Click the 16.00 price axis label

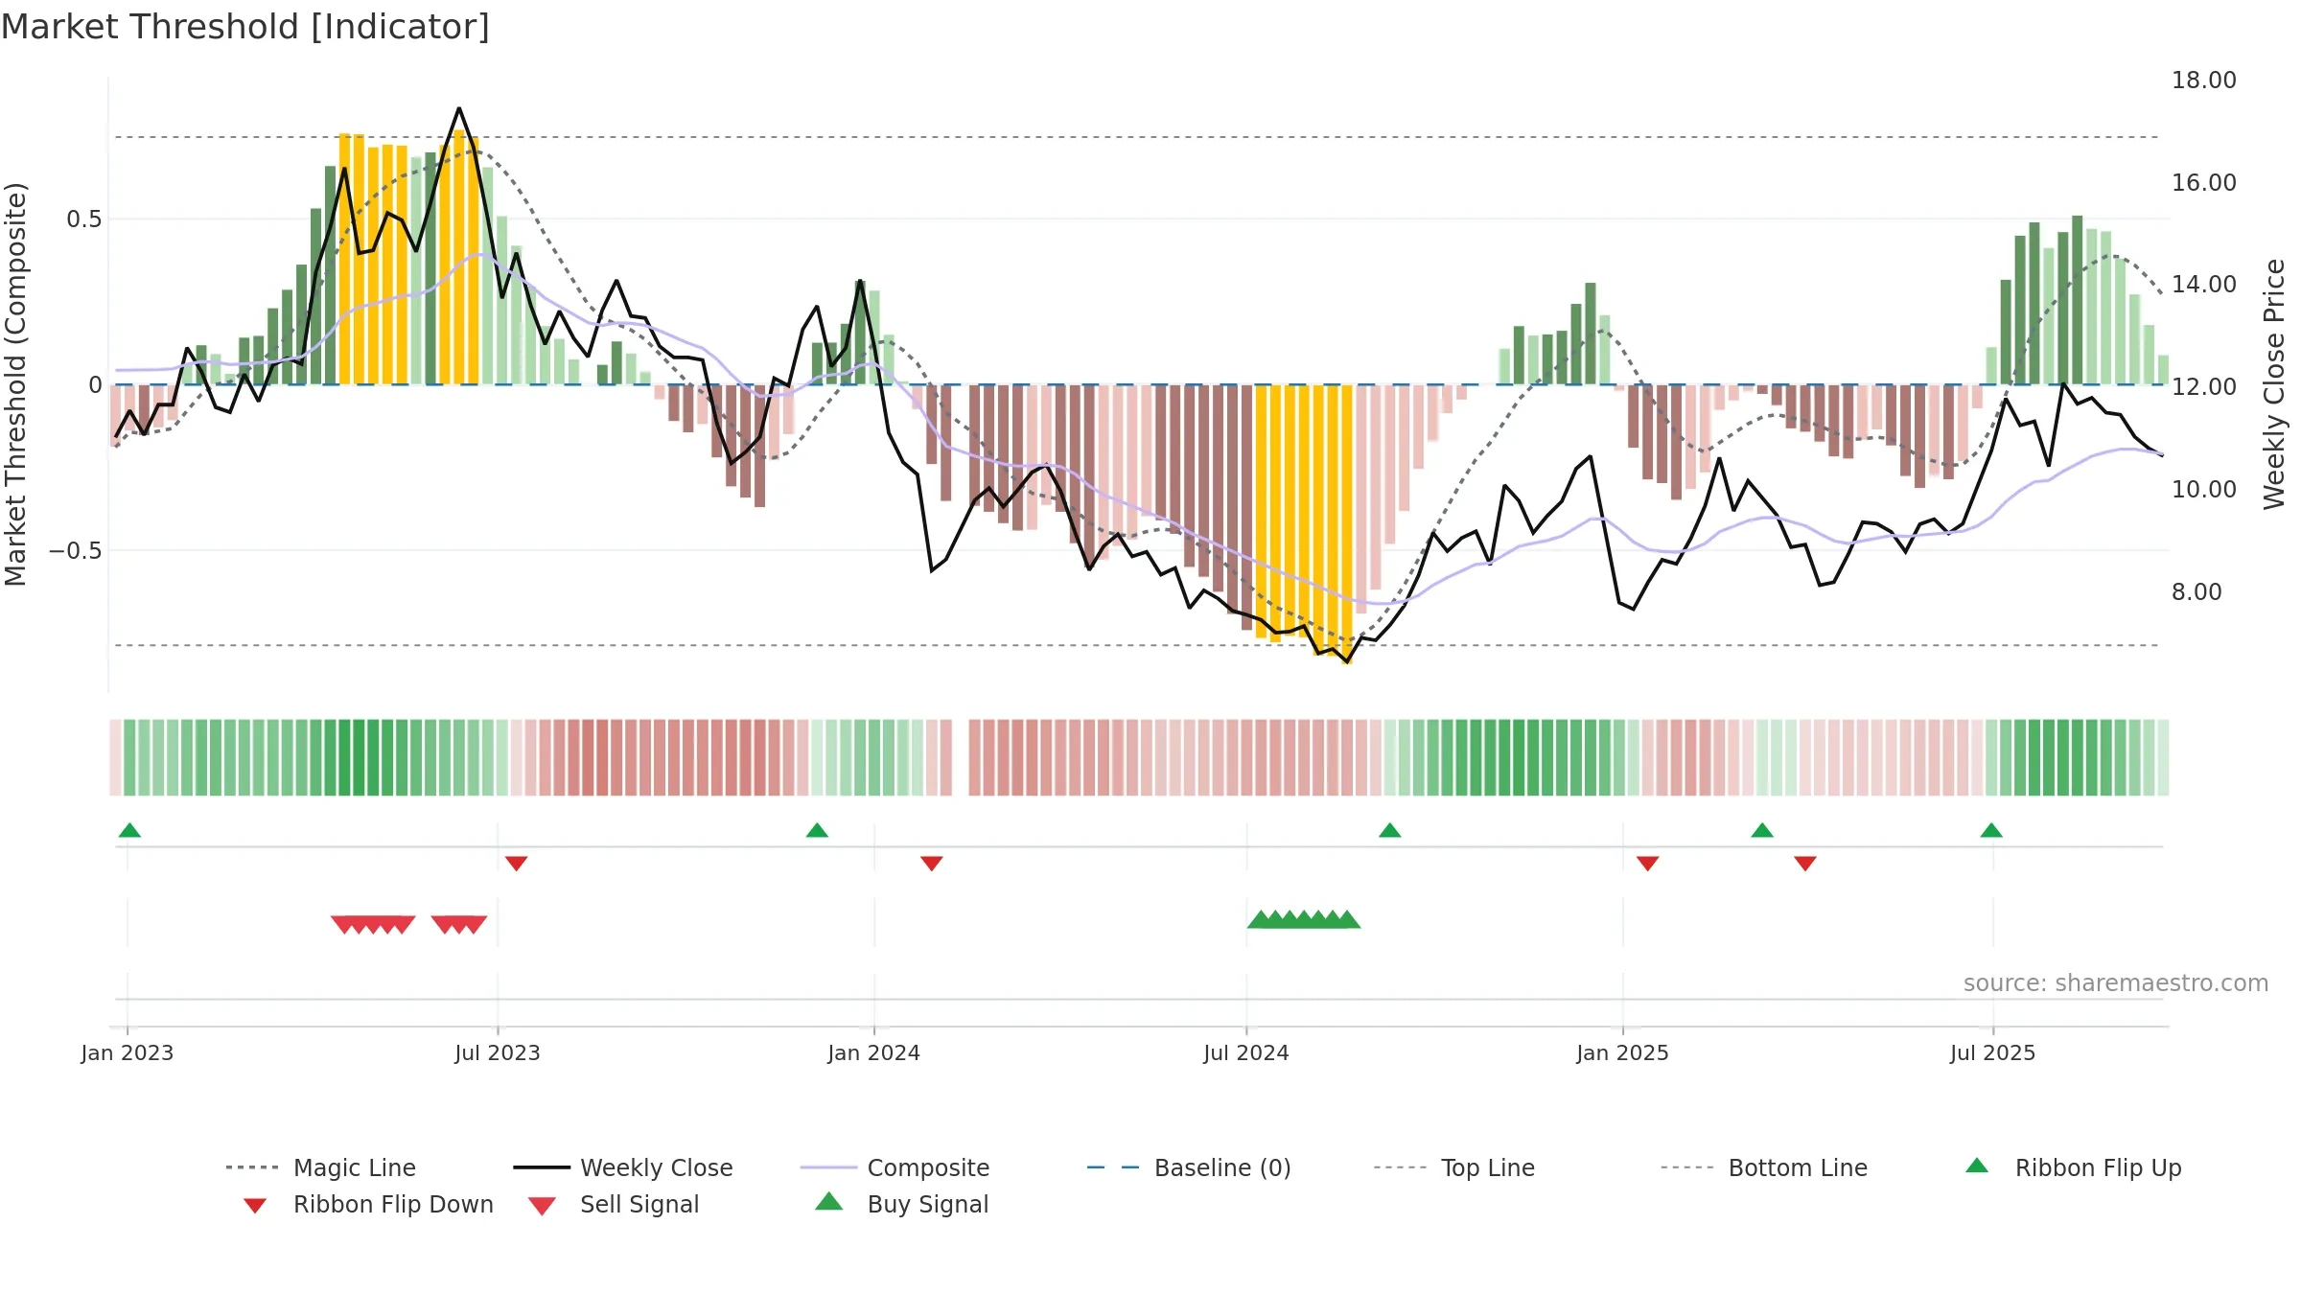point(2204,183)
